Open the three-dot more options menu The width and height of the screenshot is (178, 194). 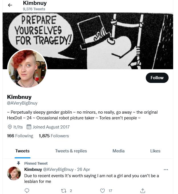coord(166,170)
